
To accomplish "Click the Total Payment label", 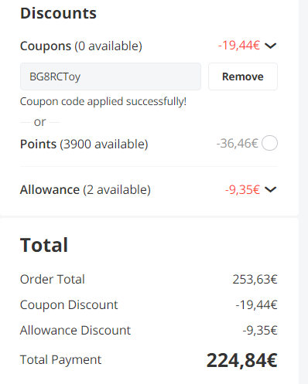I will (60, 360).
